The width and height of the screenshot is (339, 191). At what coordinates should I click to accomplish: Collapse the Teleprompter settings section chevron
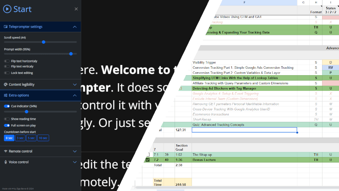[75, 27]
